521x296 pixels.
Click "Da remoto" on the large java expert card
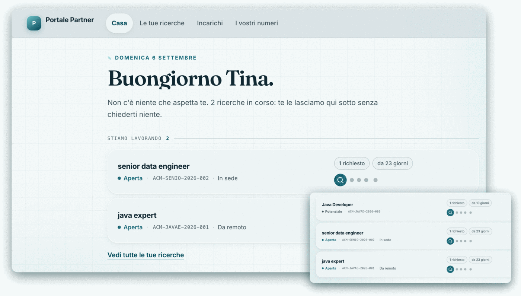pyautogui.click(x=232, y=227)
